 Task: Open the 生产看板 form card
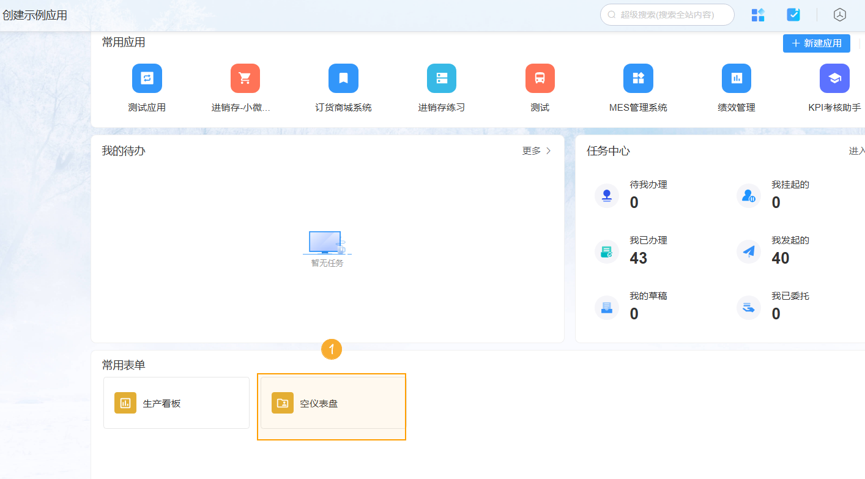click(176, 403)
